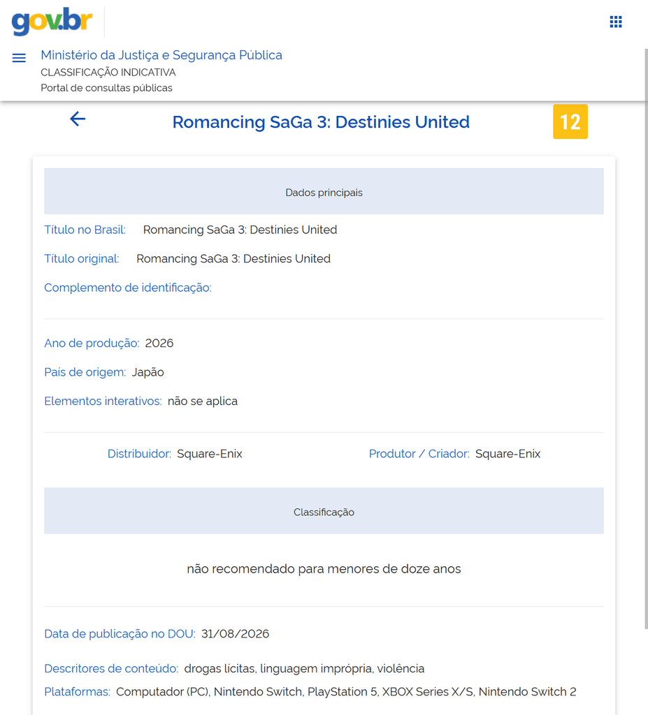
Task: Click the Dados principais section header
Action: pyautogui.click(x=324, y=191)
